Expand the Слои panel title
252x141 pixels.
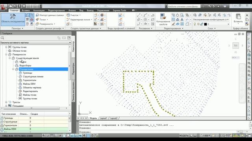pyautogui.click(x=211, y=28)
